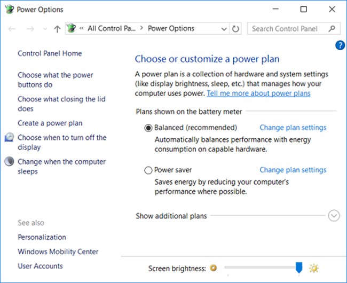347x283 pixels.
Task: Expand Show additional plans chevron
Action: (334, 216)
